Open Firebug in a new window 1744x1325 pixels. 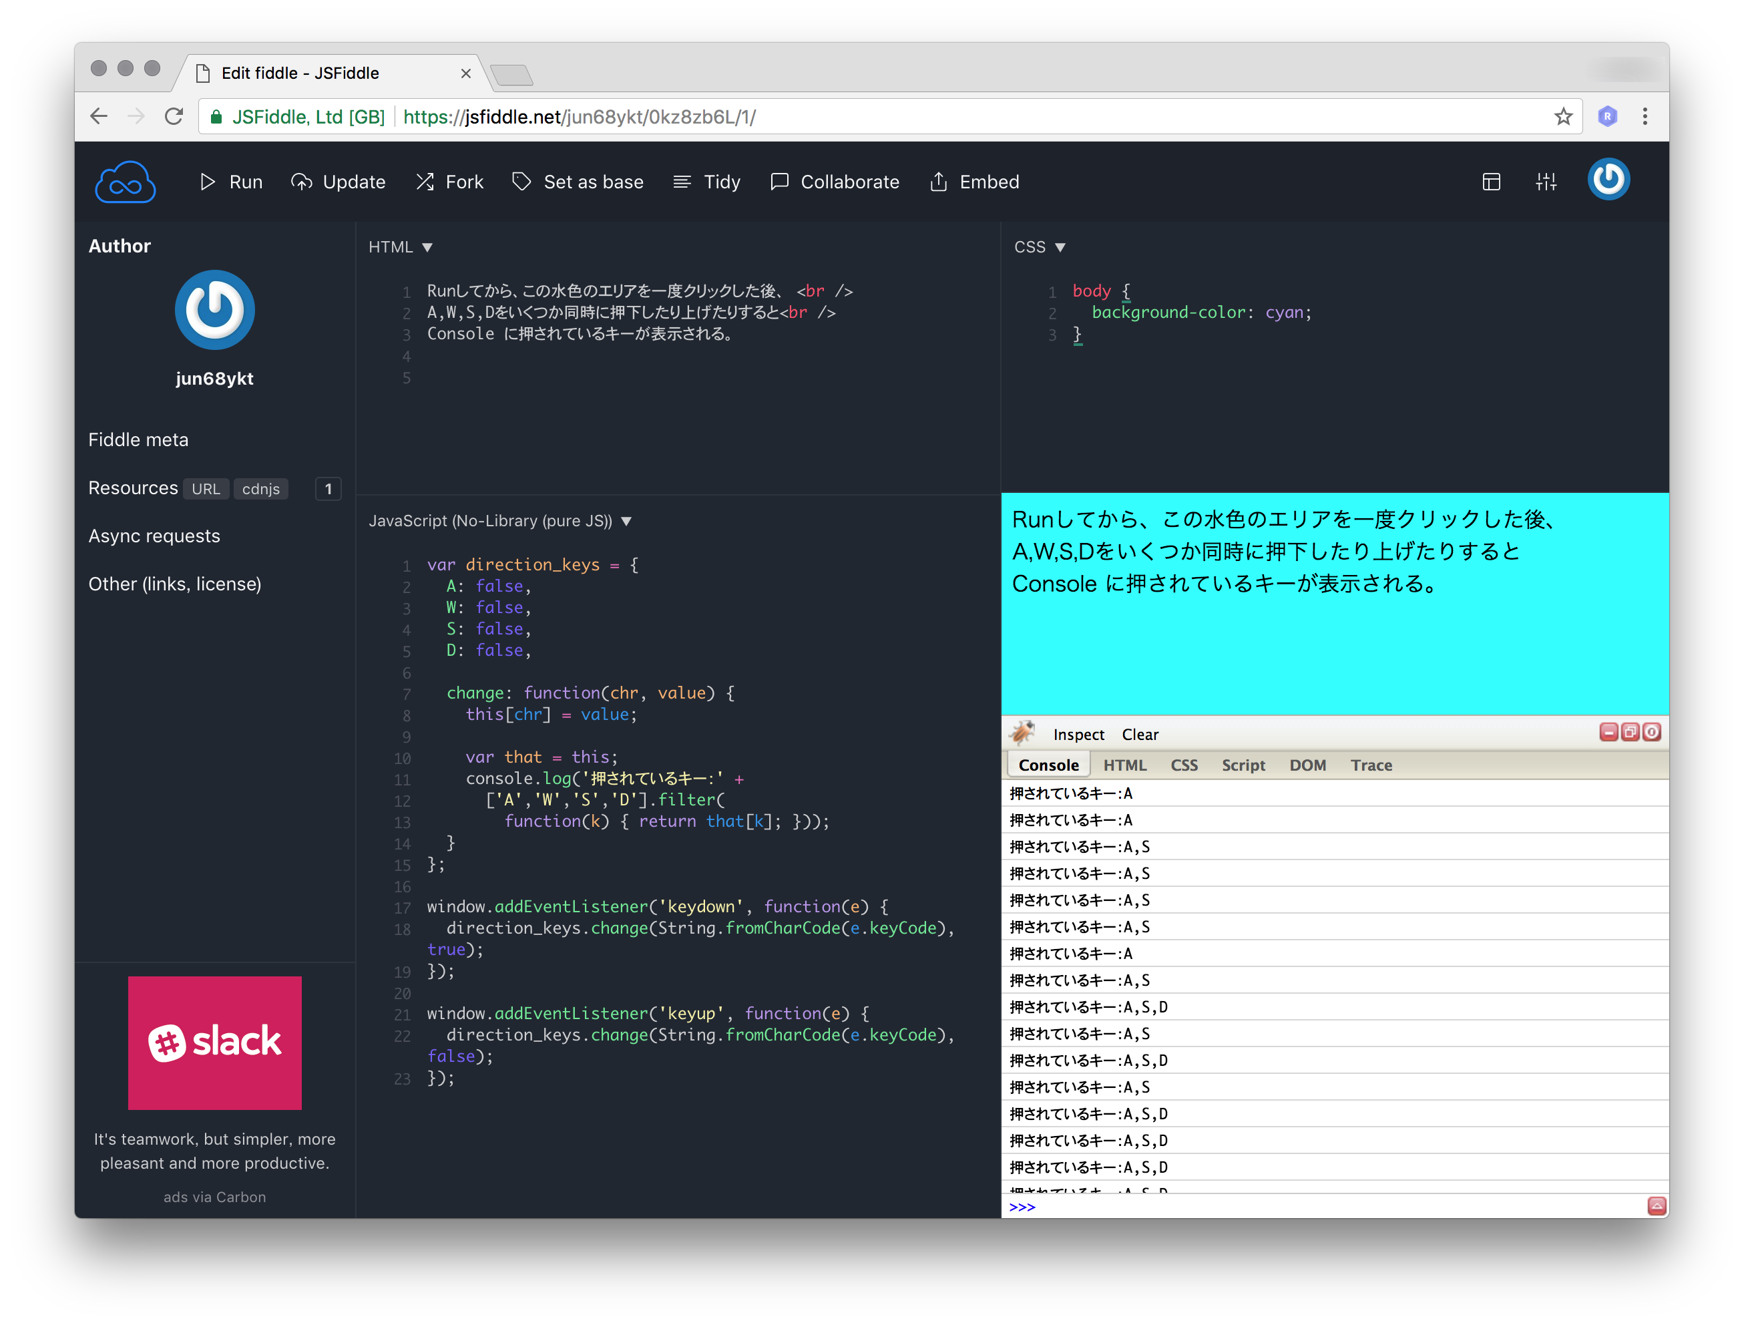pos(1630,732)
